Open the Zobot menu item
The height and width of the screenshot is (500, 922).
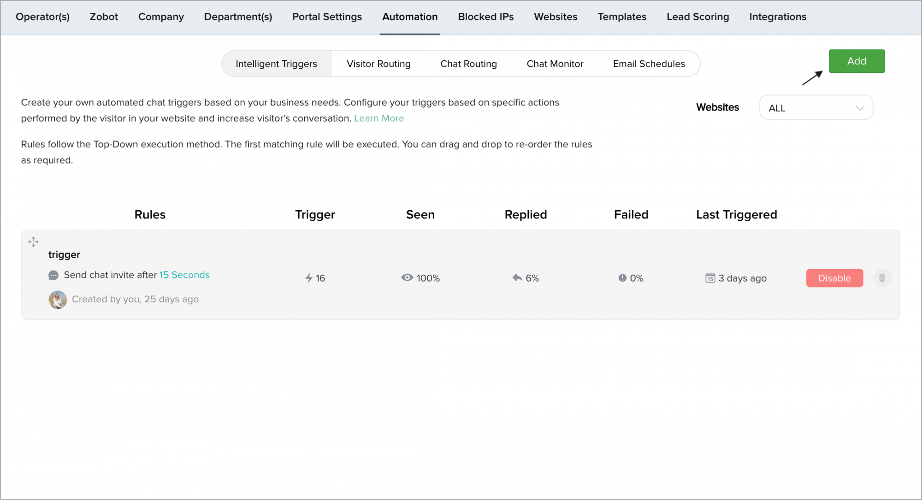tap(104, 17)
